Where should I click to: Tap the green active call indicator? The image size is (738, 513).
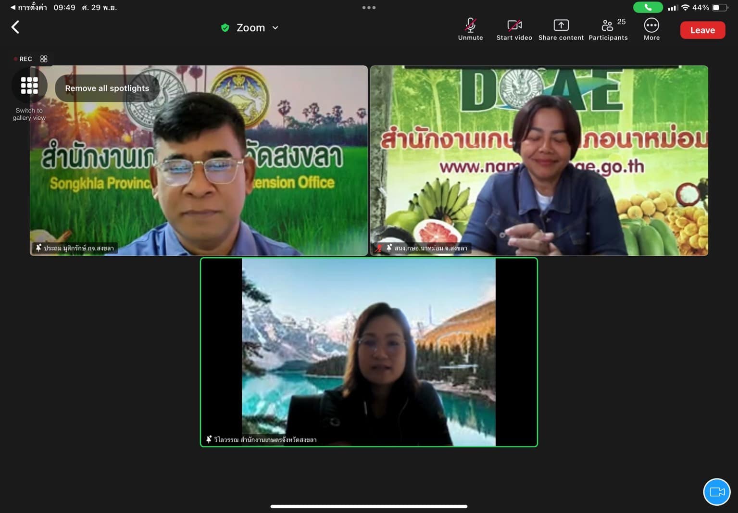tap(648, 7)
